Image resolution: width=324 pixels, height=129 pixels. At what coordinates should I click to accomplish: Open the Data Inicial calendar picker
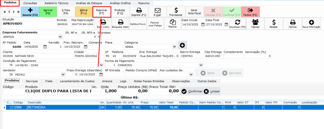pos(202,25)
